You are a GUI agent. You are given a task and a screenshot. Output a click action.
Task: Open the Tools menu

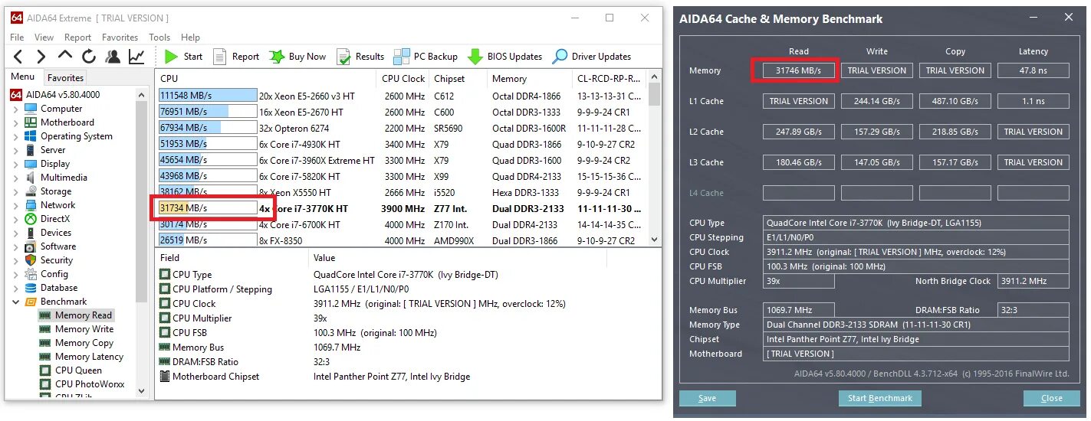pos(159,37)
